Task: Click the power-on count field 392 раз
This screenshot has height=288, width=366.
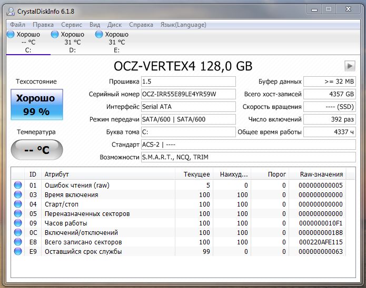Action: pyautogui.click(x=330, y=119)
